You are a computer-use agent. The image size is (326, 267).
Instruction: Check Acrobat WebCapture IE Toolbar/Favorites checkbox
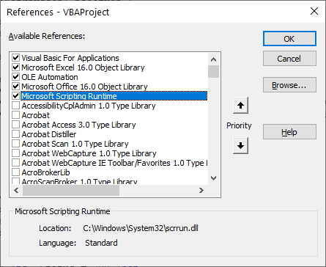pyautogui.click(x=15, y=163)
